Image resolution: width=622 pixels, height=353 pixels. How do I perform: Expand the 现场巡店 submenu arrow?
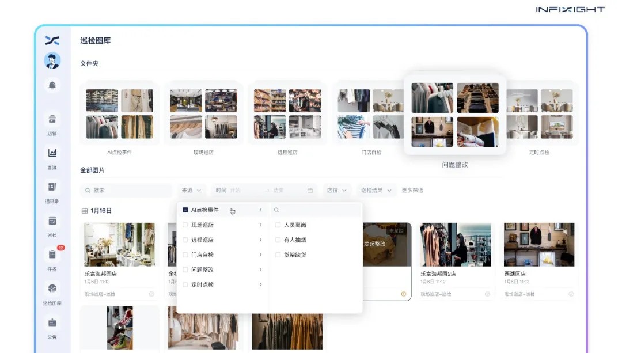261,225
